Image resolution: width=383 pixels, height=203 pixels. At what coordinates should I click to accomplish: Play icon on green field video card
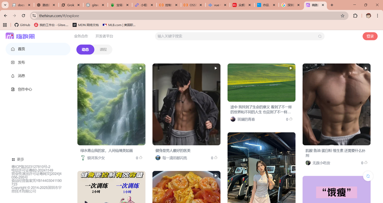[291, 68]
